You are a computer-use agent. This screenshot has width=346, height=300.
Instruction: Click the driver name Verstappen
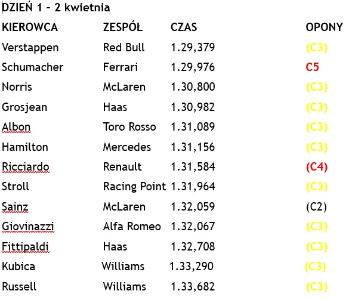pyautogui.click(x=30, y=48)
